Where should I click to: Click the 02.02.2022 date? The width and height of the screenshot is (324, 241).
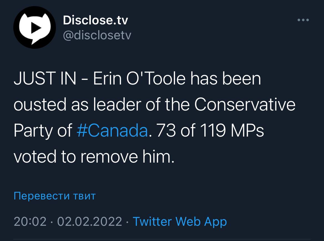89,222
